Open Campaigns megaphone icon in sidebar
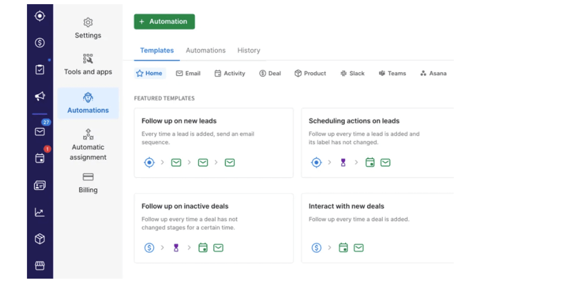The height and width of the screenshot is (288, 568). (40, 96)
